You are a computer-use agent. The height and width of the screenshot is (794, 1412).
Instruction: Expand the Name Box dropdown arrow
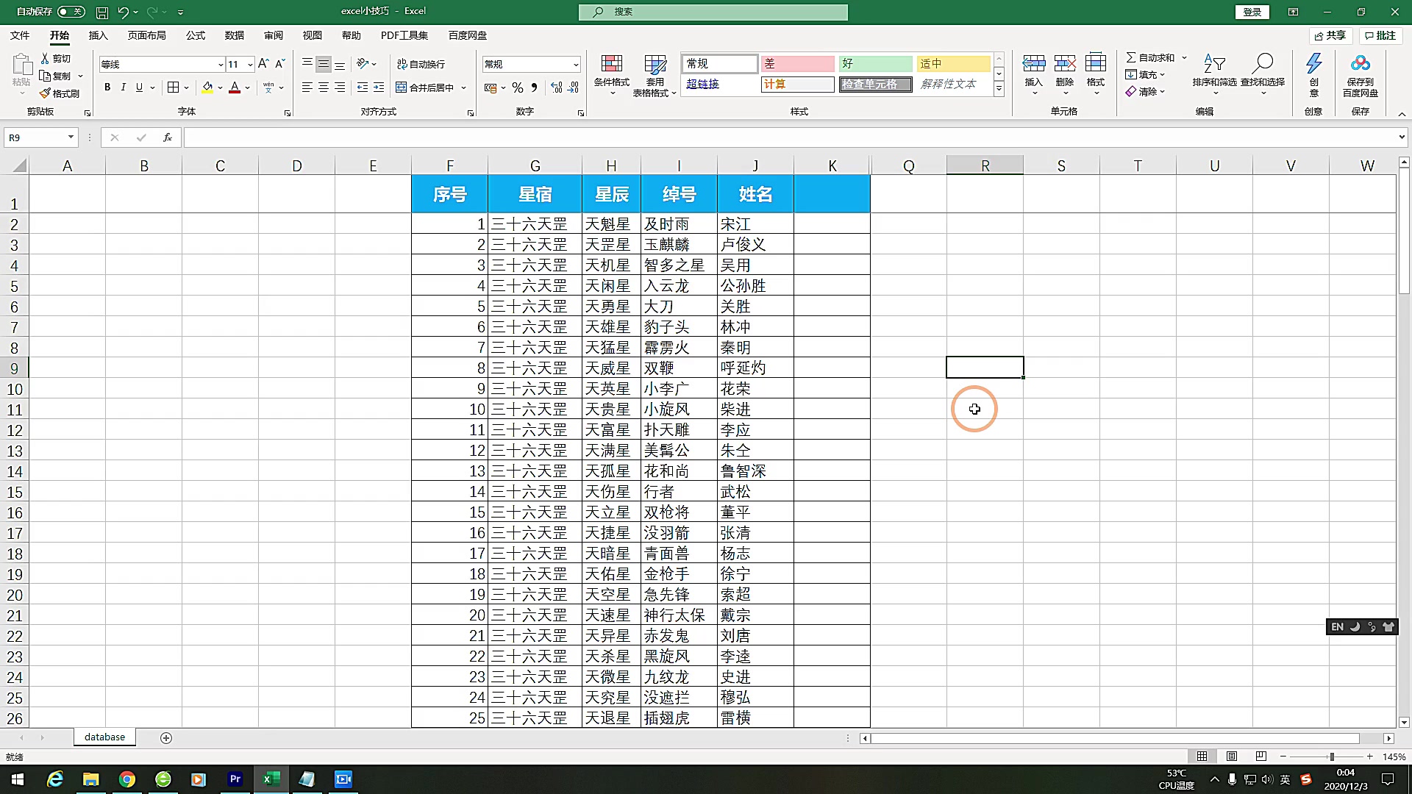[x=71, y=137]
